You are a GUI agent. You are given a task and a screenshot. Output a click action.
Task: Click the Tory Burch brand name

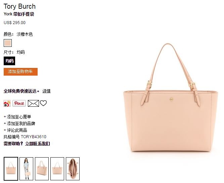19,7
